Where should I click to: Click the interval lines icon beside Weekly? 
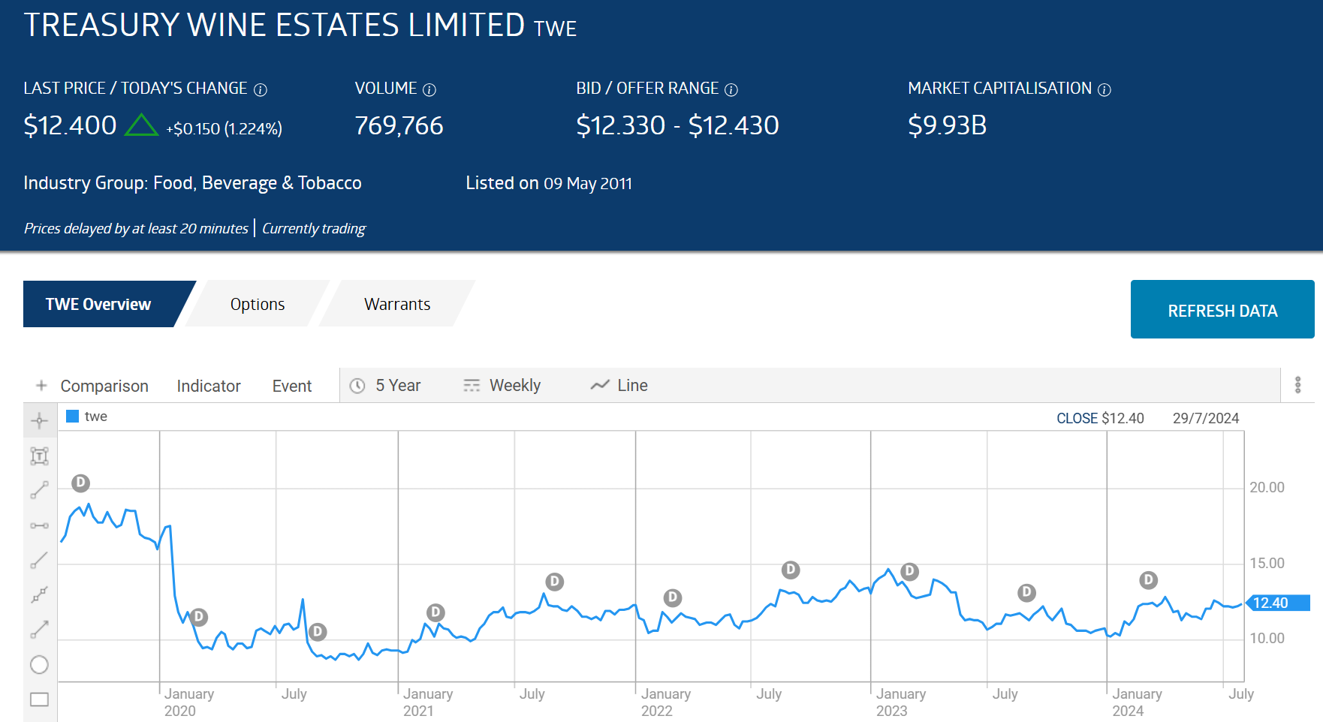[472, 386]
